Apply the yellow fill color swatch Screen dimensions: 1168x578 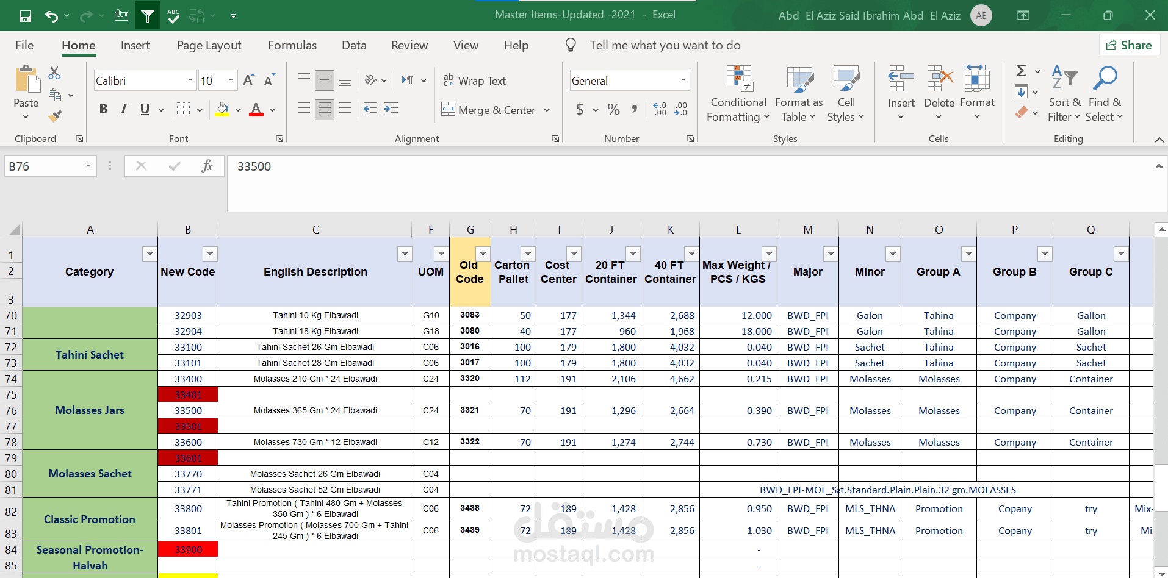pyautogui.click(x=222, y=110)
